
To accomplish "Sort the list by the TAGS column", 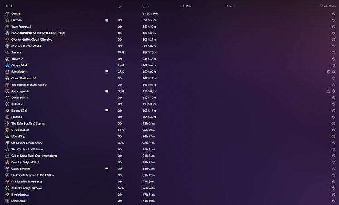I will click(229, 6).
